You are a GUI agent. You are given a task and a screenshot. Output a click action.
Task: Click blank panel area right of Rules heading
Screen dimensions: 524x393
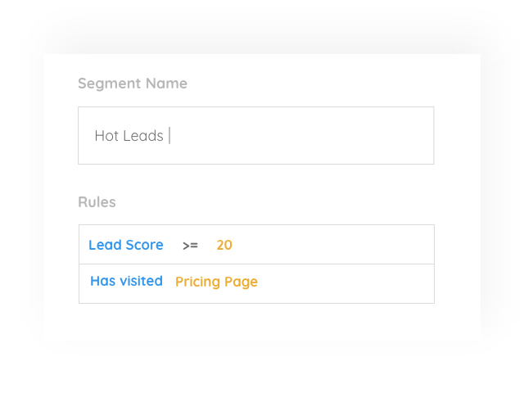pos(287,202)
